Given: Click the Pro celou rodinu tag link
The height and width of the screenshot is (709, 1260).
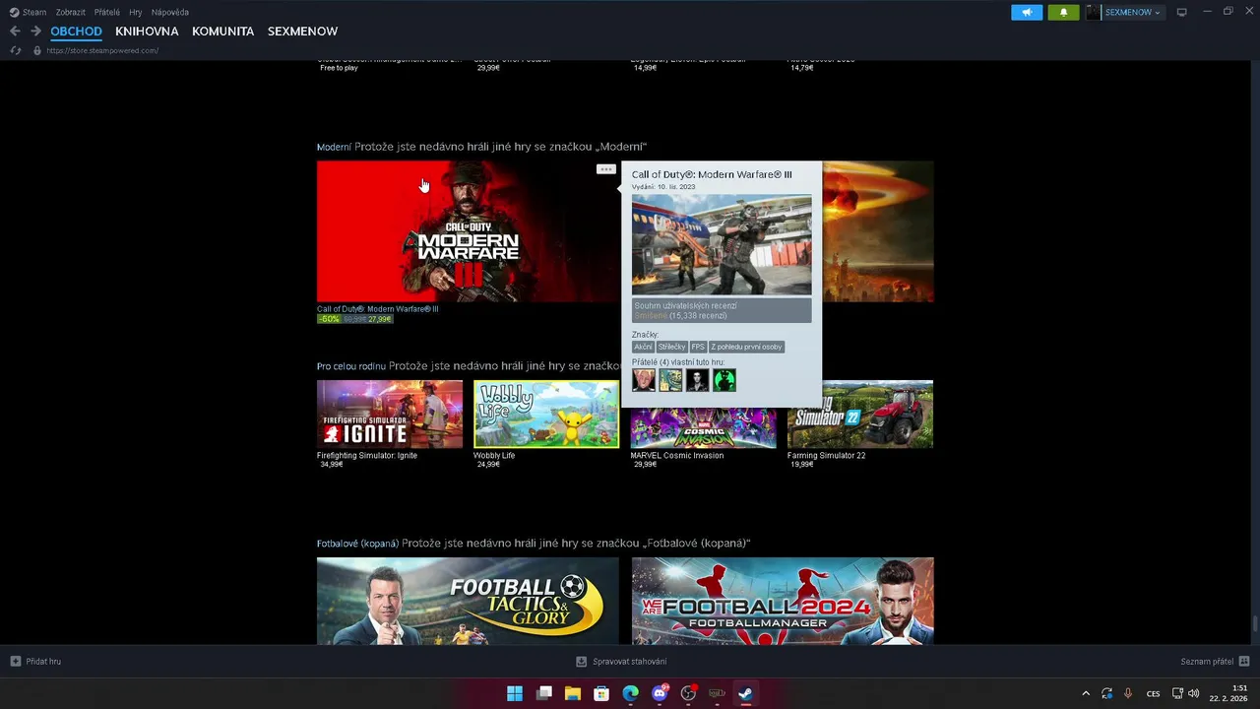Looking at the screenshot, I should pos(351,366).
